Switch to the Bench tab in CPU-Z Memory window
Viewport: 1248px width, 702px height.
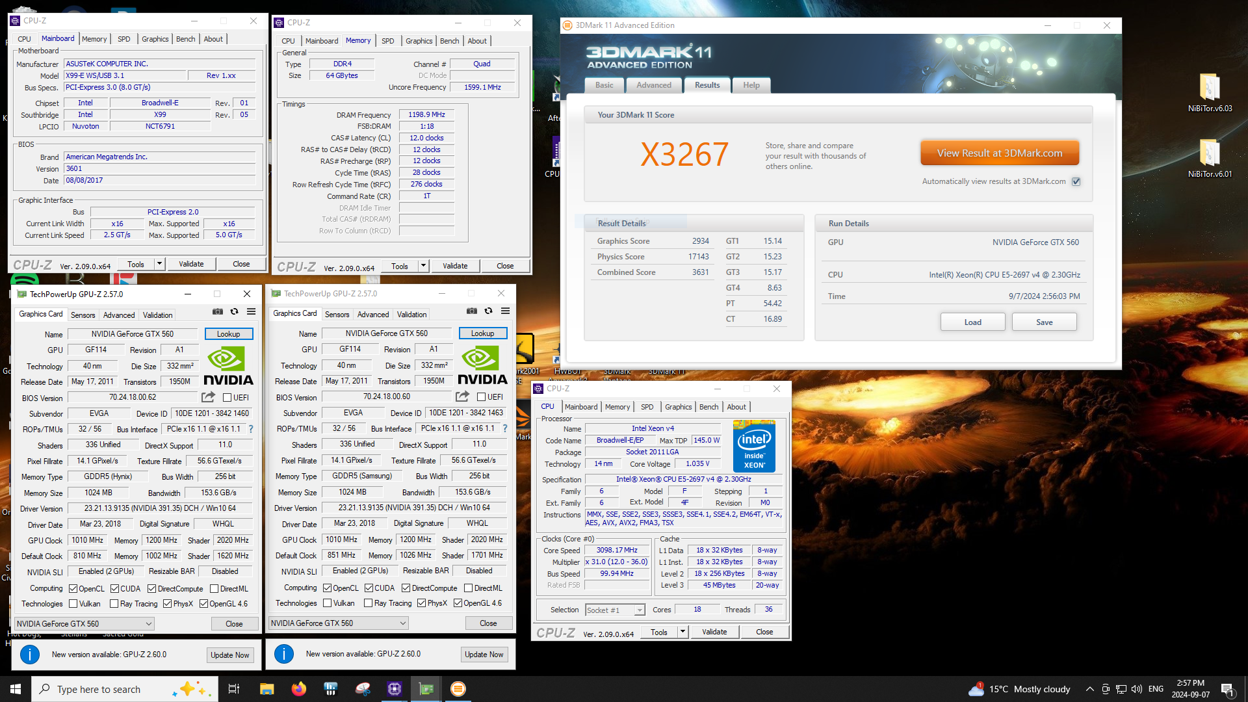point(449,41)
